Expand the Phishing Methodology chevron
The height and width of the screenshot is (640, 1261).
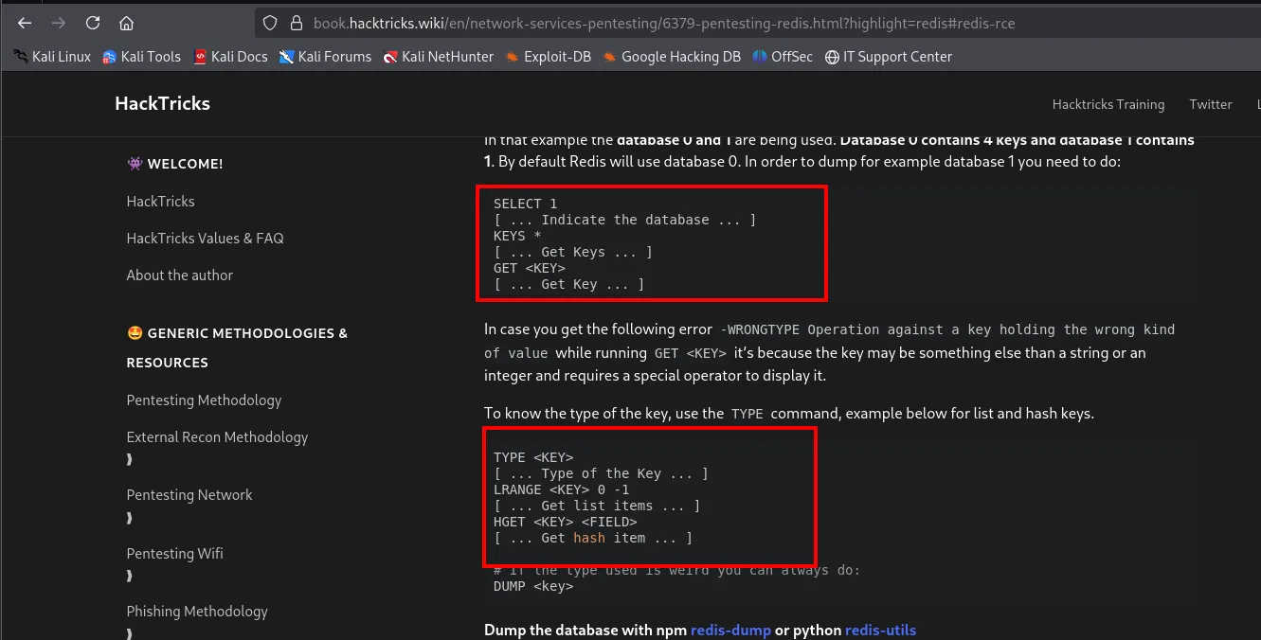[130, 633]
